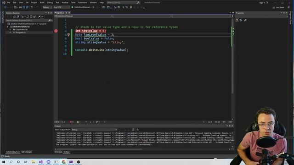Pin the Program.cs tab

pyautogui.click(x=66, y=13)
